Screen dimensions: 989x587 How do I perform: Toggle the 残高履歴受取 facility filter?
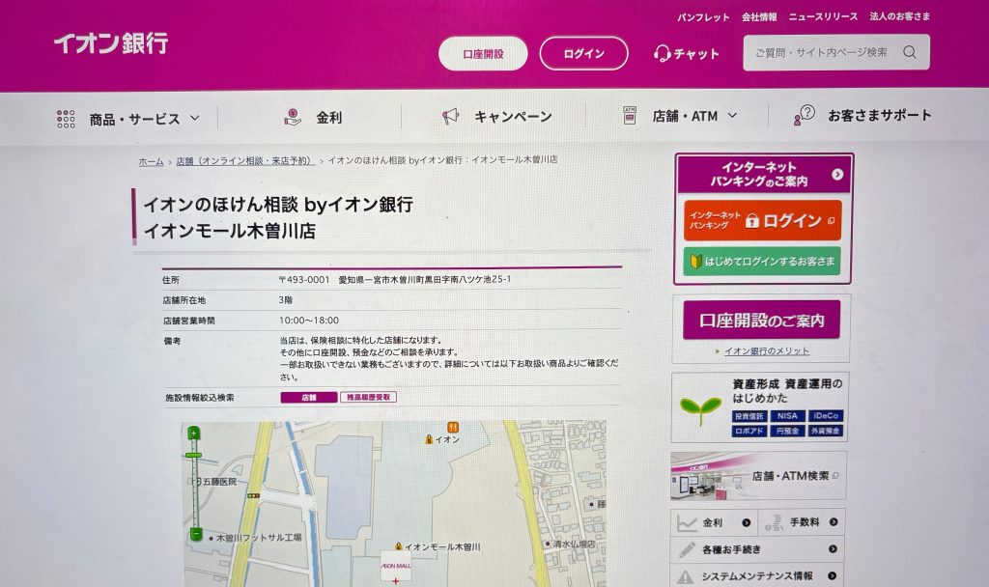coord(367,397)
